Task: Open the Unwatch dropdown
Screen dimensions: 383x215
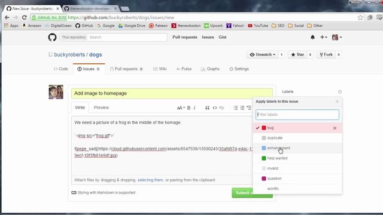Action: [x=262, y=54]
